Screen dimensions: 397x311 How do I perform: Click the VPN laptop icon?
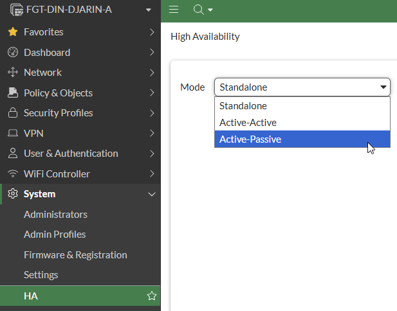[13, 133]
